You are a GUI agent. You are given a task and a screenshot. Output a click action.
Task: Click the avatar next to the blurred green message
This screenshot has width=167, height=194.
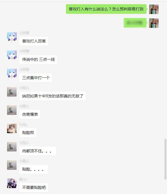154,23
